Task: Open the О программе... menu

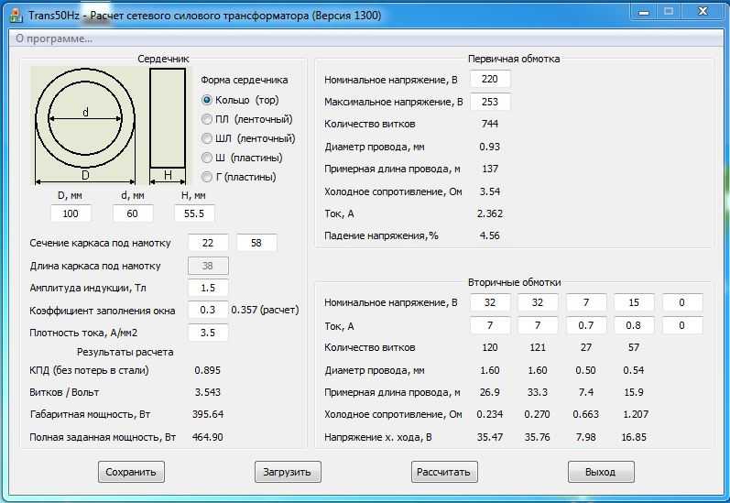Action: 54,38
